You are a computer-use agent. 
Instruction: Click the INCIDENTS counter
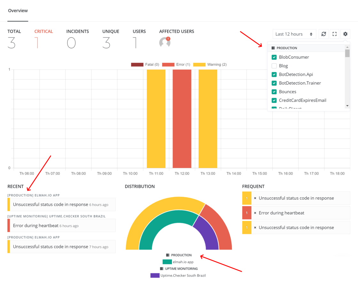coord(78,39)
